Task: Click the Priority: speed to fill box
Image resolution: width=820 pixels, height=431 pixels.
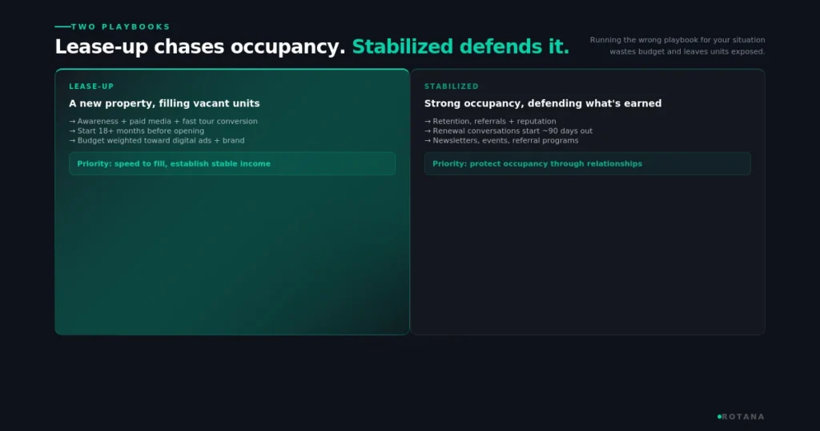Action: [x=232, y=163]
